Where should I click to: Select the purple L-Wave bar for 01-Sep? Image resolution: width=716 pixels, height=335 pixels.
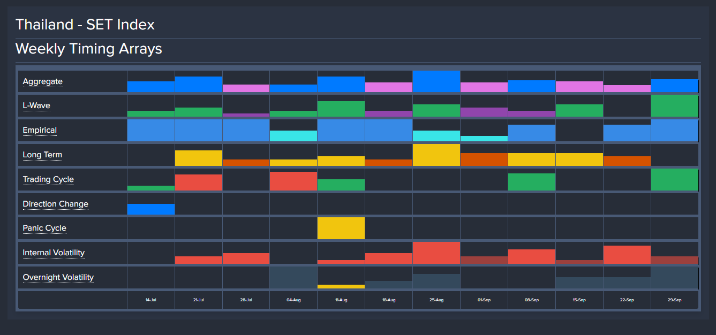tap(484, 112)
